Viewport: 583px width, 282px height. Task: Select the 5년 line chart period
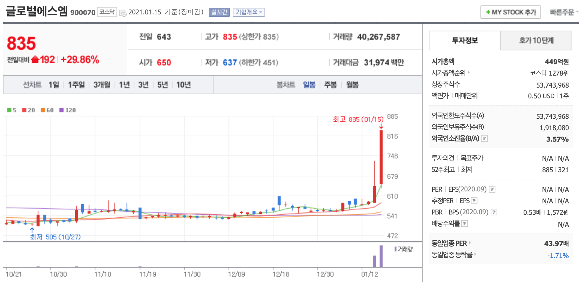163,85
